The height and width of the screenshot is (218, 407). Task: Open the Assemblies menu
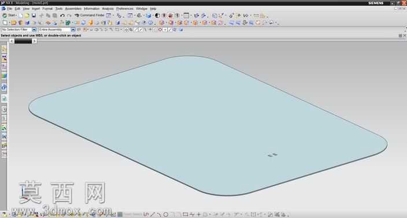[73, 9]
